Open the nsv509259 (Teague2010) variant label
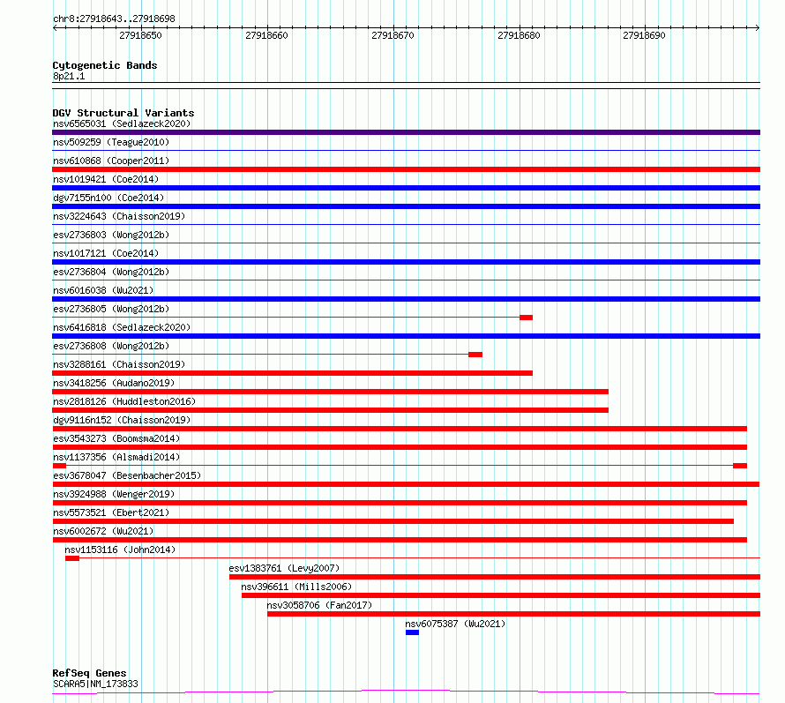Screen dimensions: 785x703 click(111, 142)
